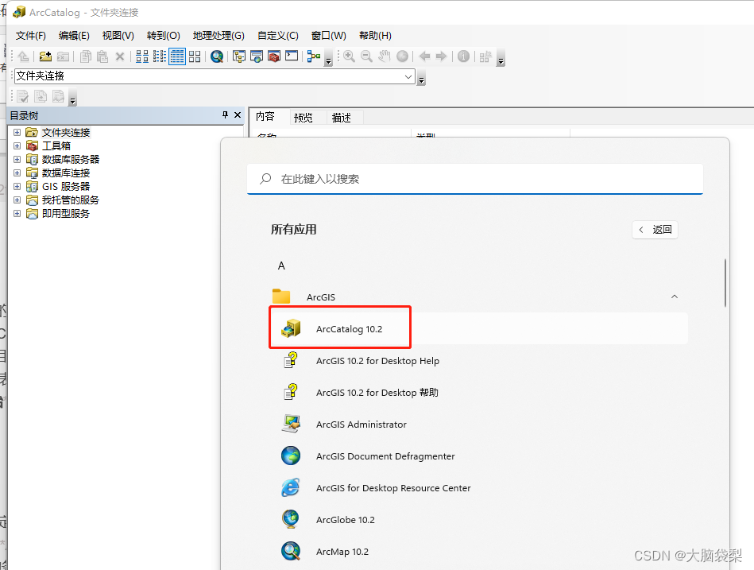Switch to Thumbnails view icon
This screenshot has height=570, width=754.
tap(195, 56)
